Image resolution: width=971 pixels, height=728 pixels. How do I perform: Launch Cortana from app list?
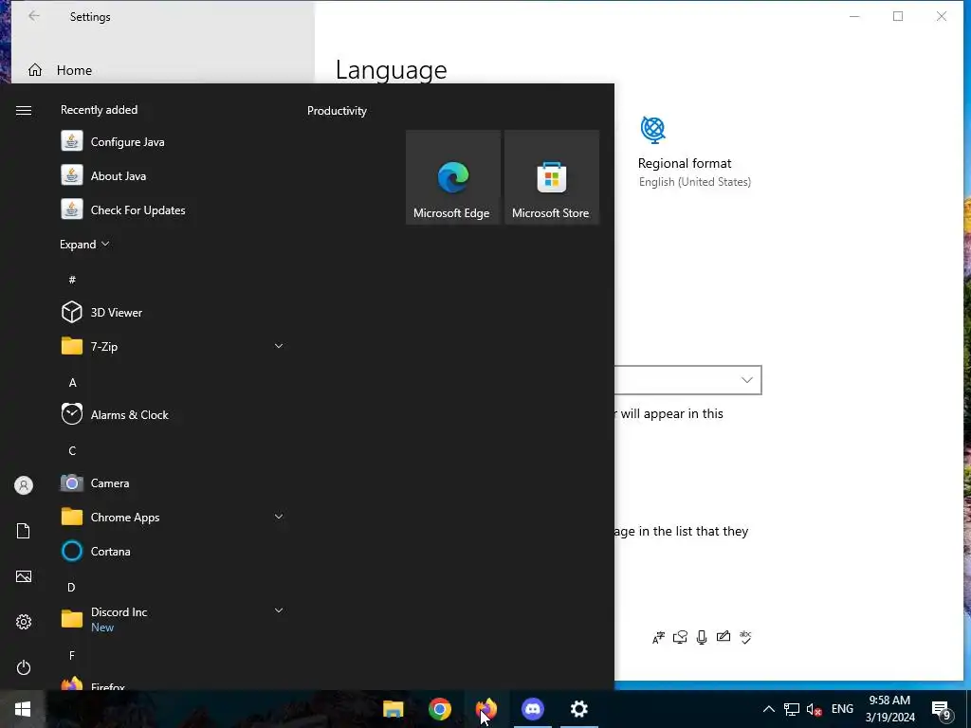tap(173, 551)
